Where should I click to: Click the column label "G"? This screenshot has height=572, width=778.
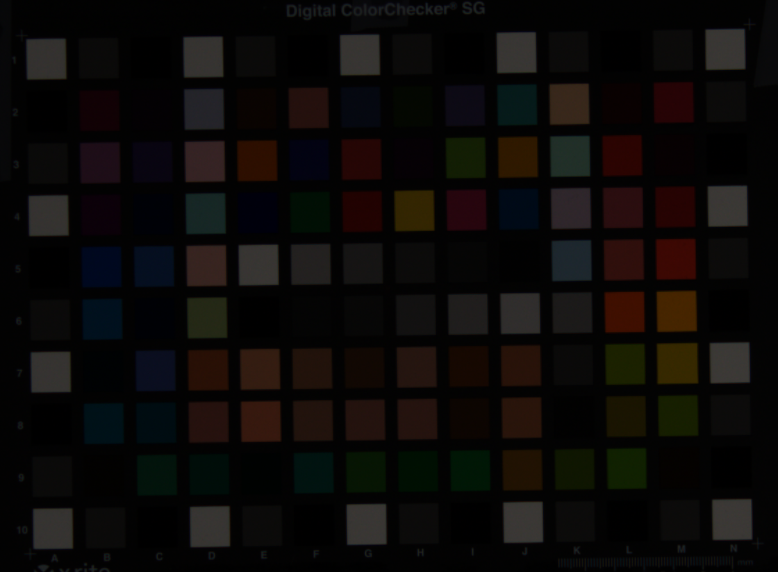click(x=368, y=553)
